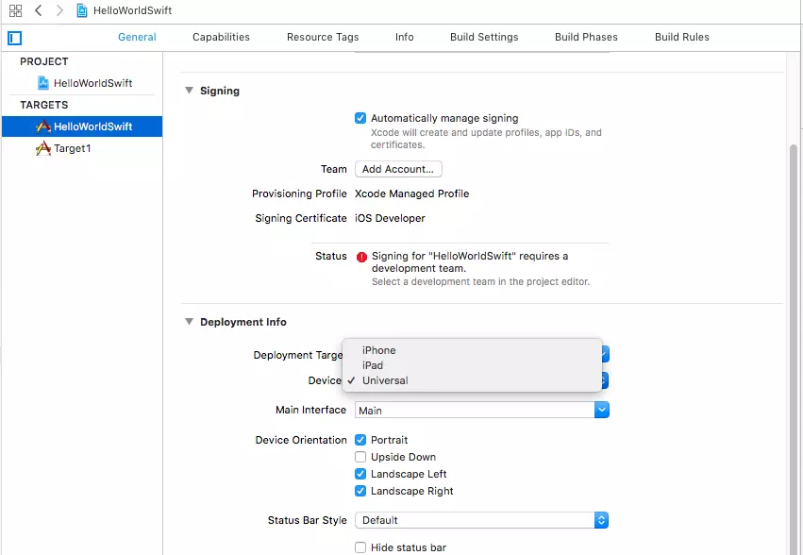The image size is (803, 555).
Task: Open the Resource Tags tab
Action: click(x=323, y=37)
